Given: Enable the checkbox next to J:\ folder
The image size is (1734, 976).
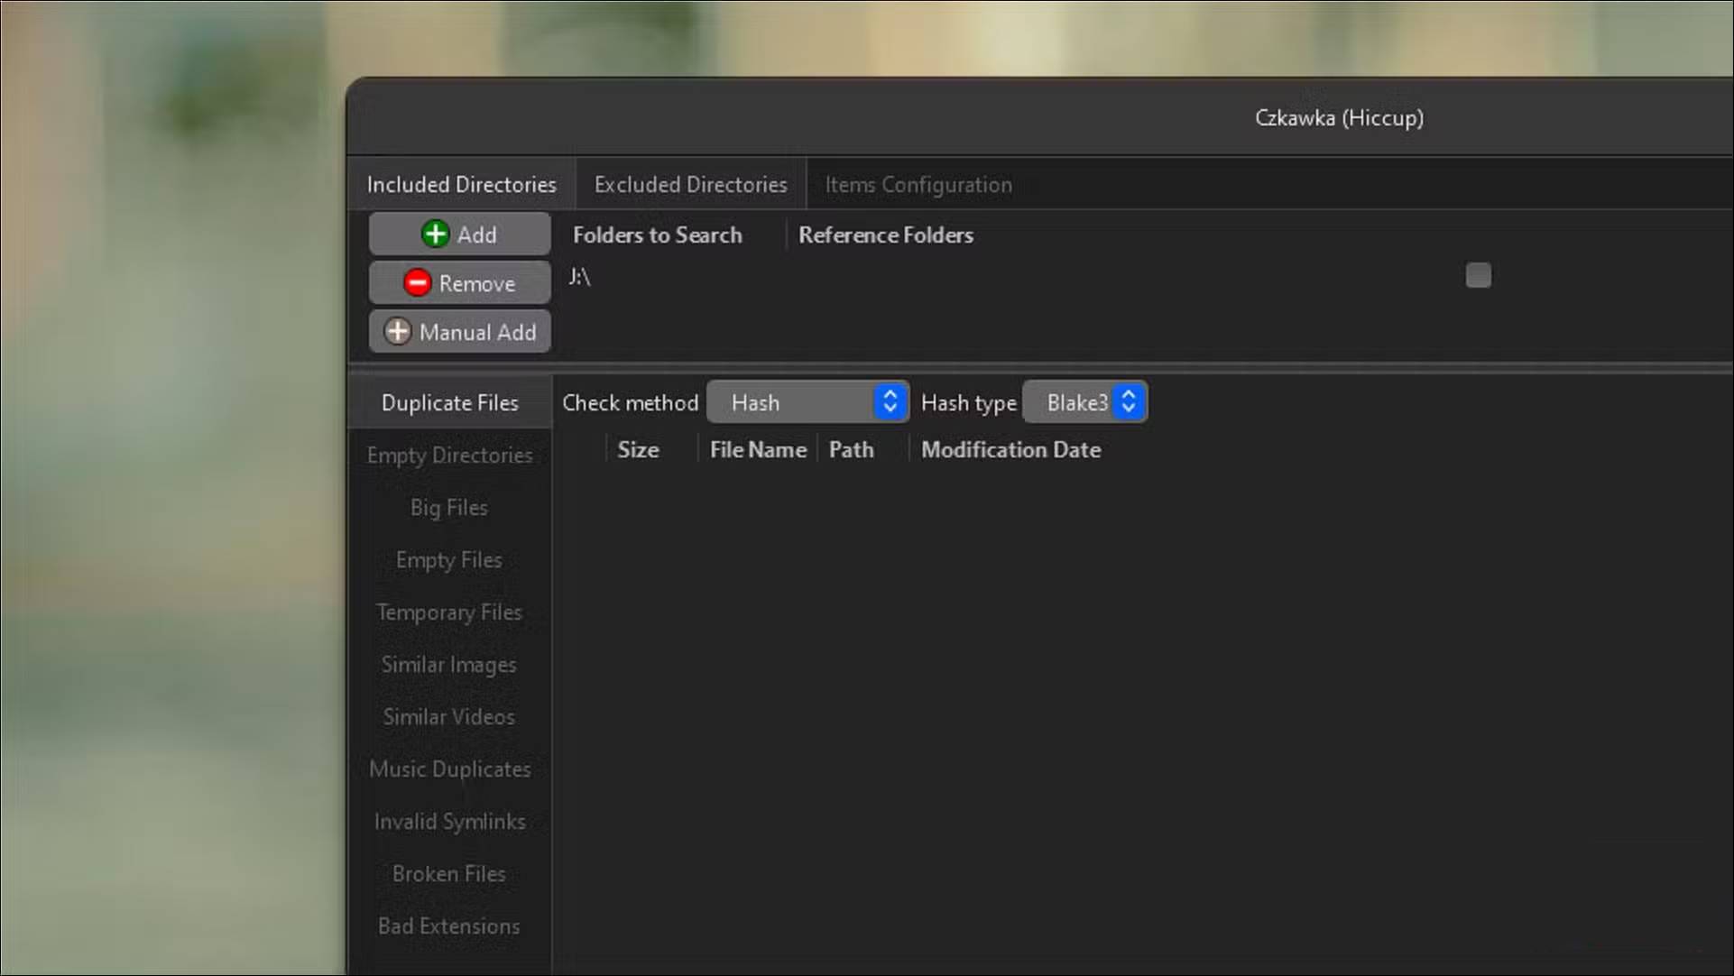Looking at the screenshot, I should pyautogui.click(x=1477, y=275).
